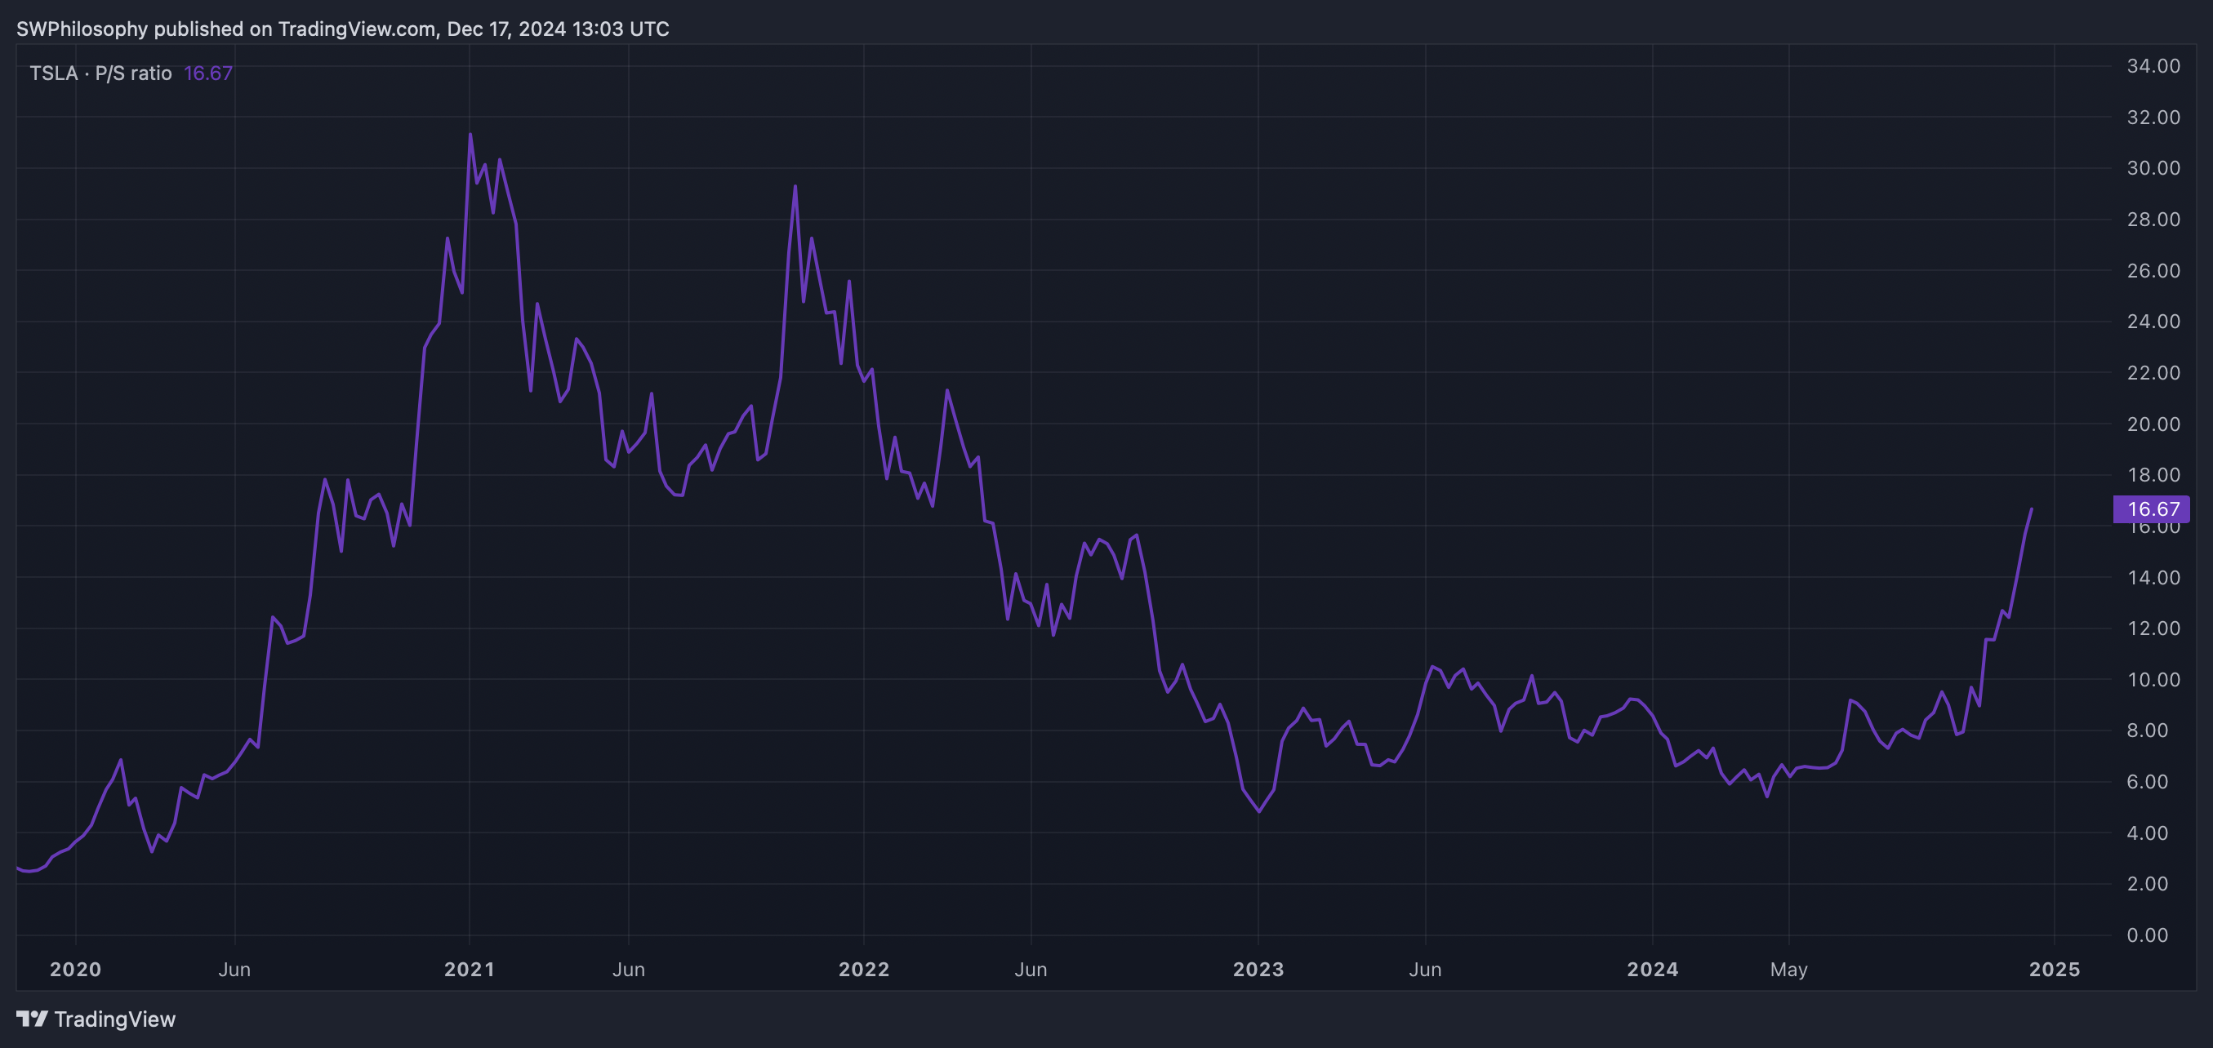
Task: Click the published-on TradingView.com header text
Action: [x=342, y=29]
